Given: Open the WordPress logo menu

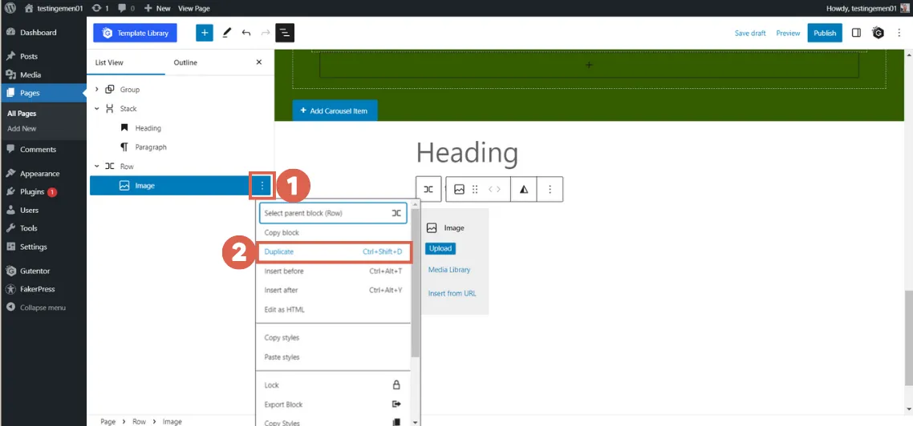Looking at the screenshot, I should click(10, 8).
